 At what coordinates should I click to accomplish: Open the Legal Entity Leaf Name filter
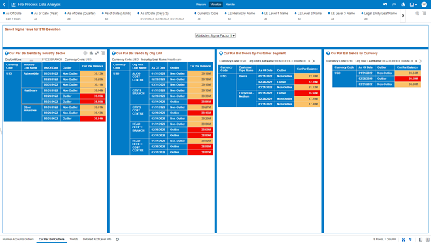click(x=380, y=16)
